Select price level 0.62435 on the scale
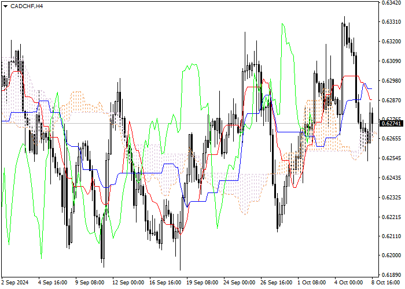The width and height of the screenshot is (405, 289). [x=391, y=178]
